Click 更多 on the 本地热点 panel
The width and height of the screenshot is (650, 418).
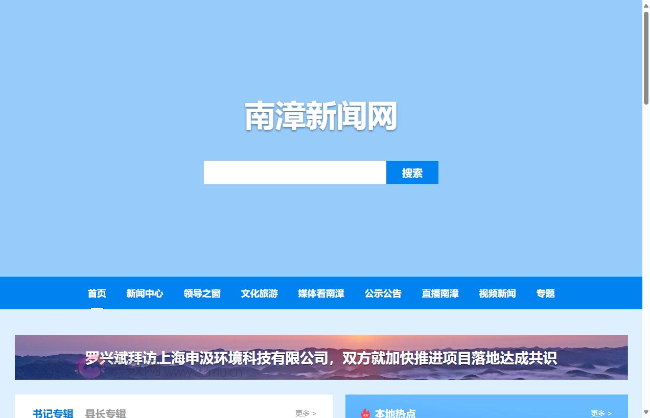(600, 413)
